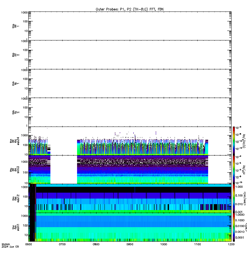Click the 'thb fb 2' panel axis label
Screen dimensions: 247x263
pyautogui.click(x=15, y=112)
